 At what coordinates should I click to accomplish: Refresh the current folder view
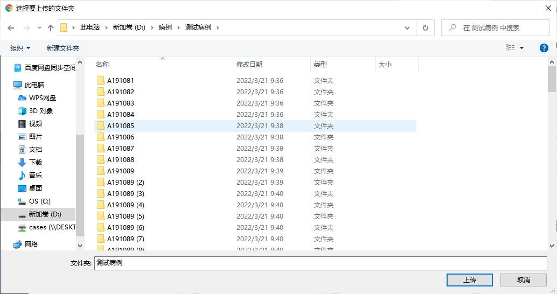[426, 28]
